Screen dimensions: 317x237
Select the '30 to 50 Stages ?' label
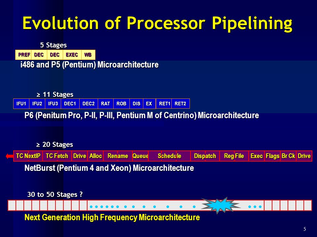[55, 194]
